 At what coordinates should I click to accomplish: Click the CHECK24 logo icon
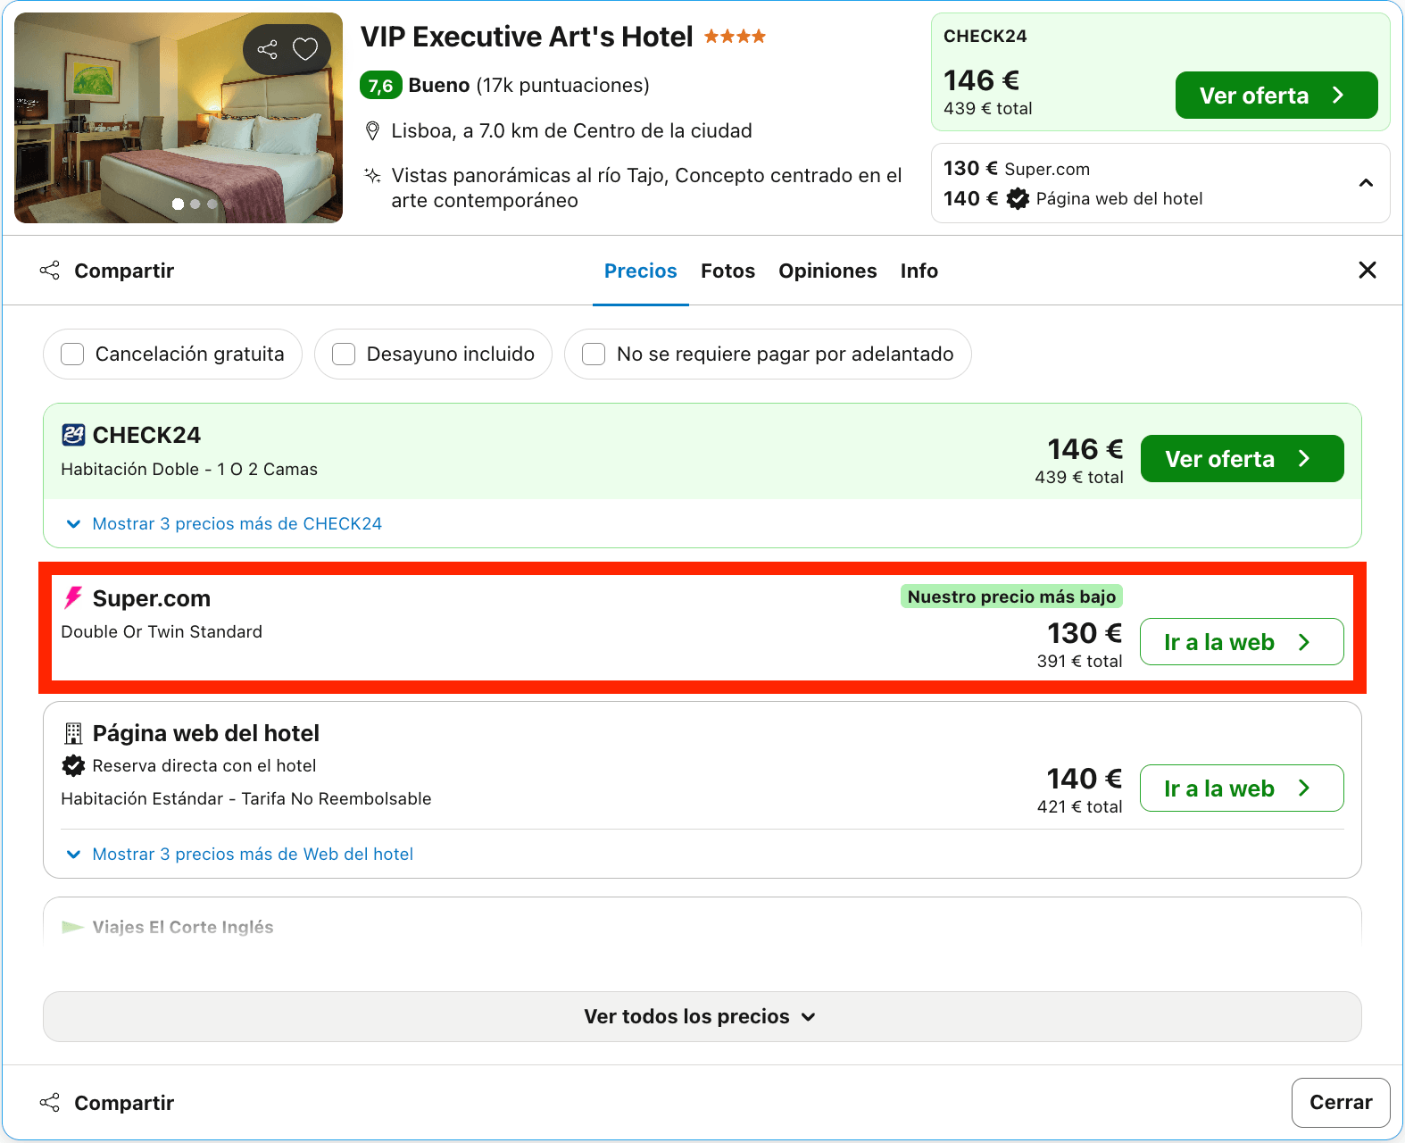pyautogui.click(x=73, y=435)
